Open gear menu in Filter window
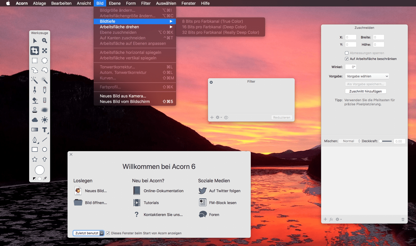 (219, 117)
